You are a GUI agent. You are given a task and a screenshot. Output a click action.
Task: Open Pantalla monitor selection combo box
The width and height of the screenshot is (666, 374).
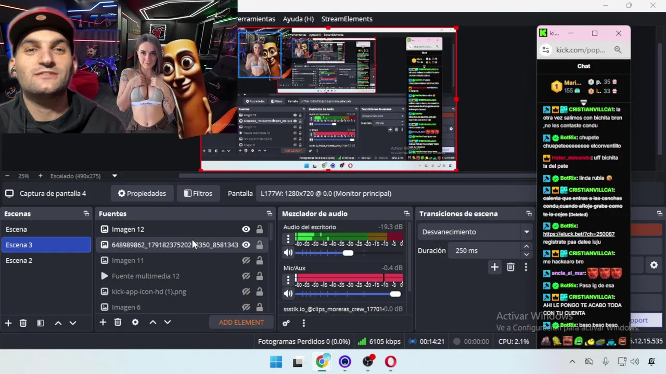coord(395,193)
